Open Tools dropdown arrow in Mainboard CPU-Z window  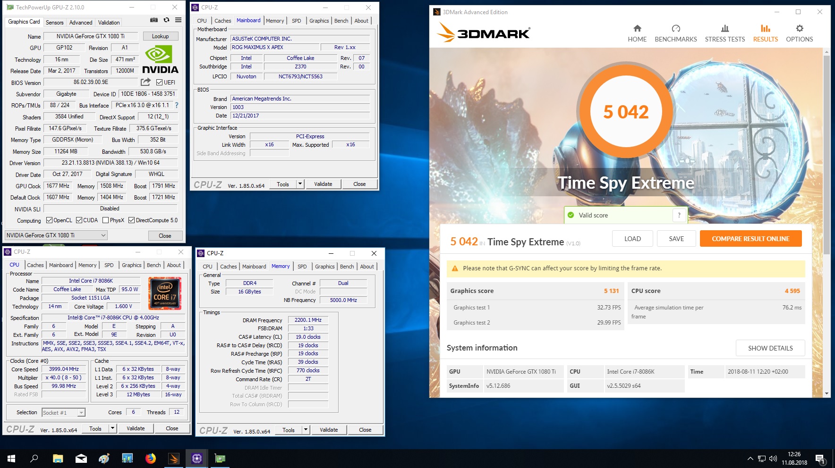click(300, 184)
